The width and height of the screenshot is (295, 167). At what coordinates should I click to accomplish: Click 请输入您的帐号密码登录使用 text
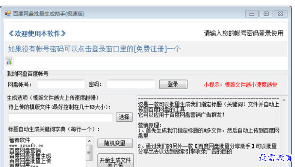coord(244,33)
